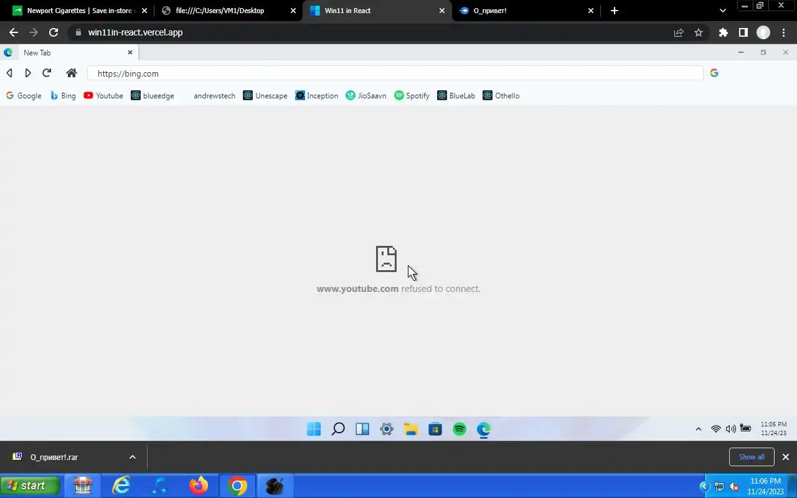
Task: Open Chrome tab search dropdown arrow
Action: point(722,11)
